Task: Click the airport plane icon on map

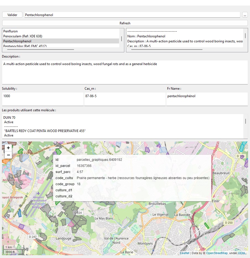Action: (38, 193)
